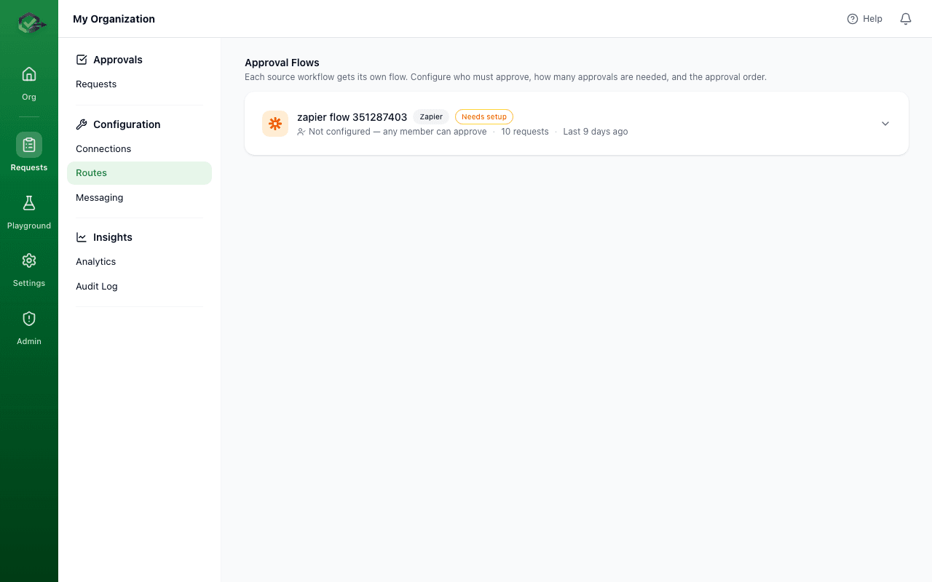Click the Needs setup badge
Viewport: 932px width, 582px height.
coord(483,116)
